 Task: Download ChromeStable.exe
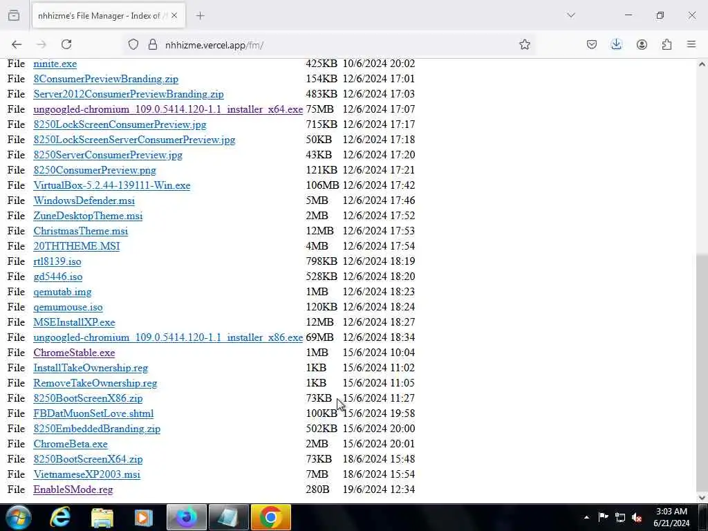click(74, 353)
